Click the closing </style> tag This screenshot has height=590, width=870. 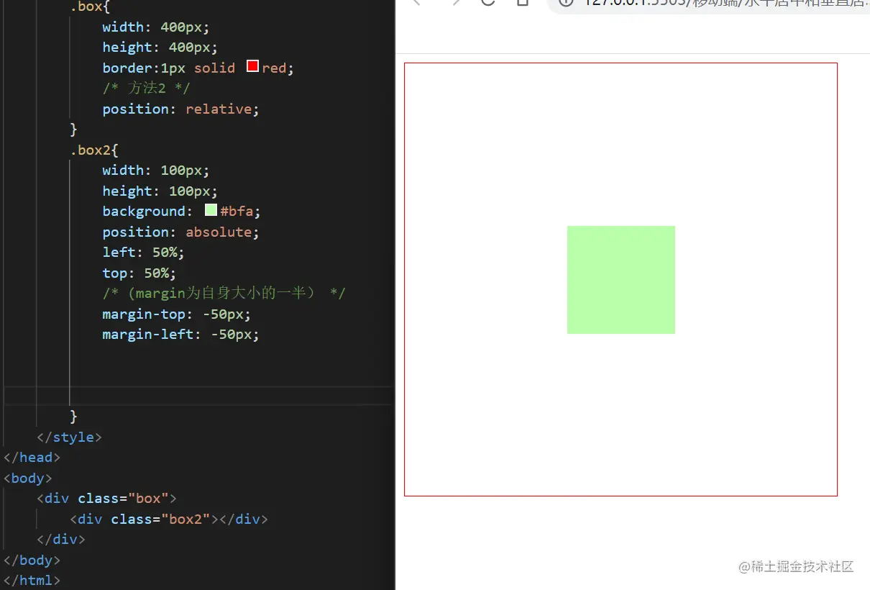(x=70, y=437)
